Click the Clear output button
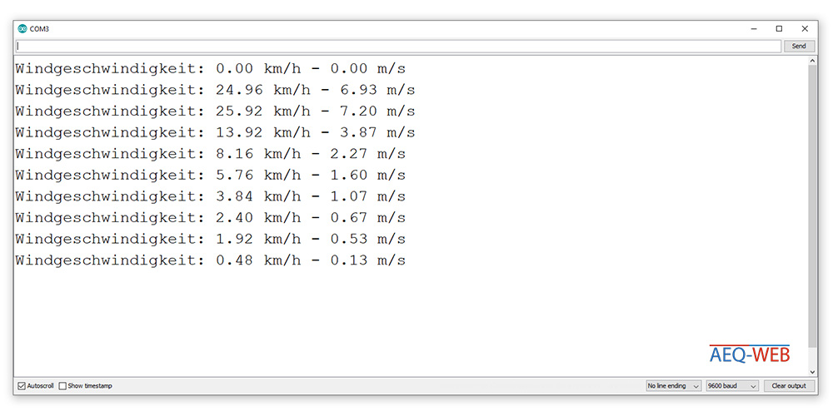This screenshot has height=416, width=833. [x=788, y=386]
